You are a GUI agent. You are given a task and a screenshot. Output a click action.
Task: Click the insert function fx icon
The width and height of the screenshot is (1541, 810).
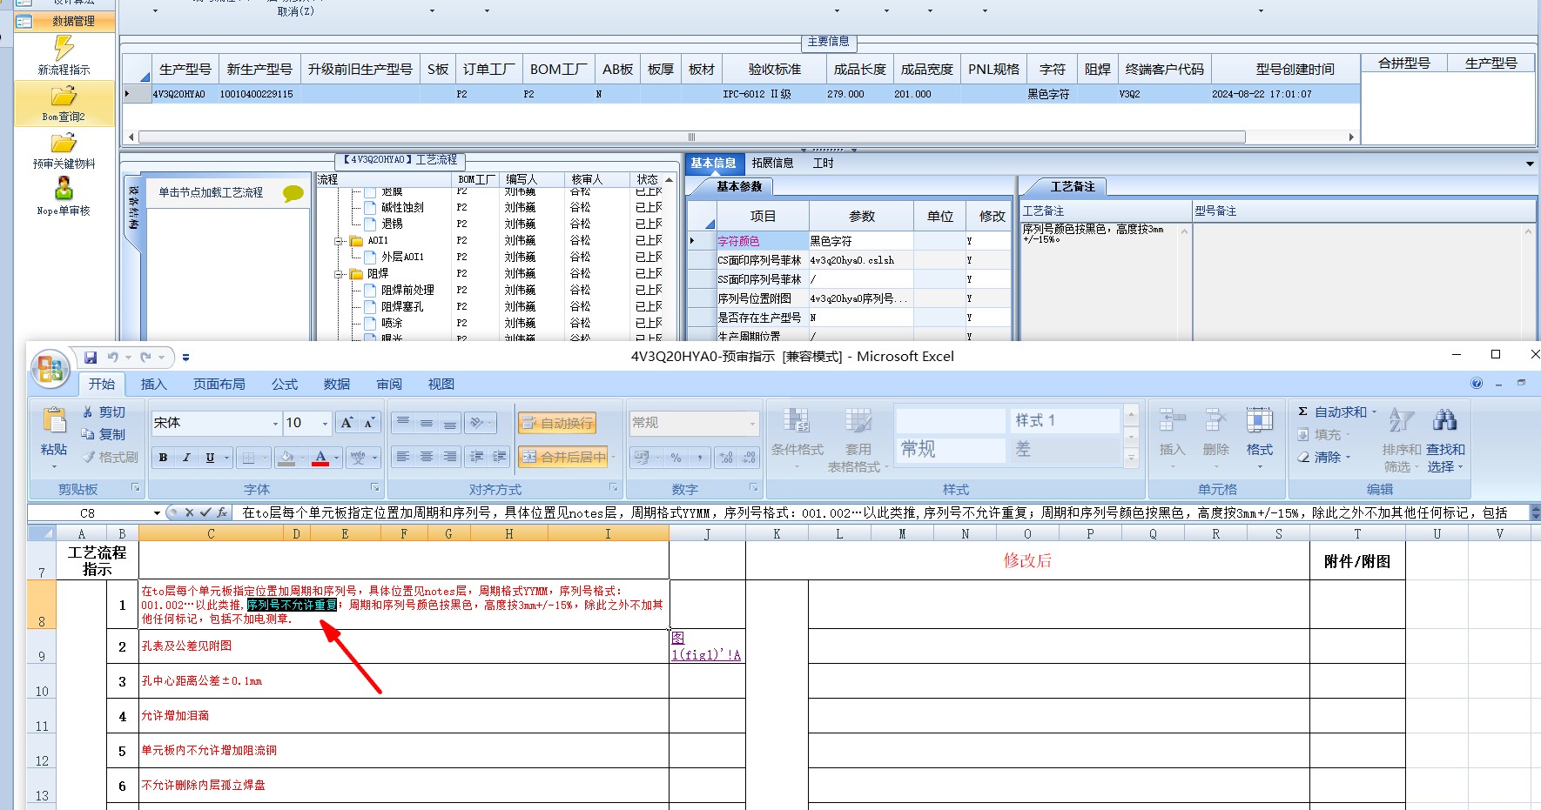[223, 513]
